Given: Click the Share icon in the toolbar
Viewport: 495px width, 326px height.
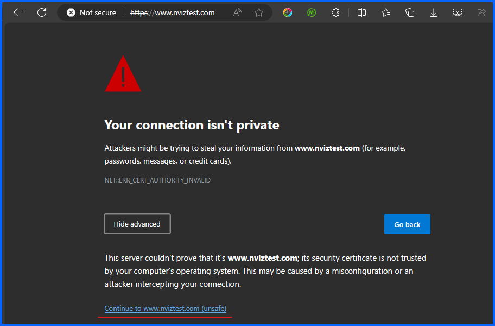Looking at the screenshot, I should (x=481, y=12).
